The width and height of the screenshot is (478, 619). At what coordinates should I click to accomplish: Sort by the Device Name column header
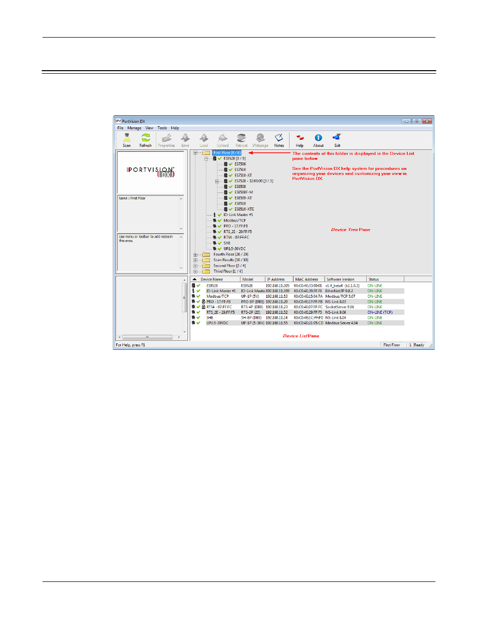point(215,279)
